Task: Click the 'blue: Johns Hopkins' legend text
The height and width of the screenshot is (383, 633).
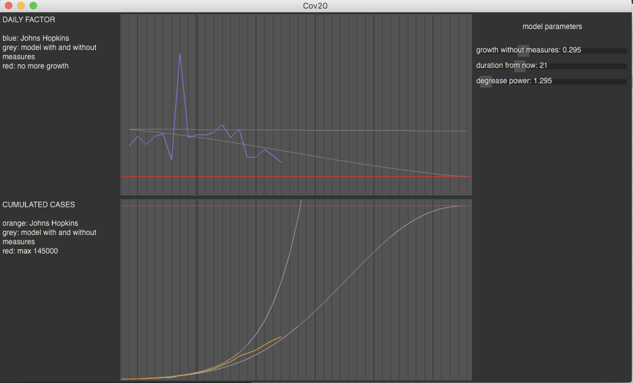Action: (36, 38)
